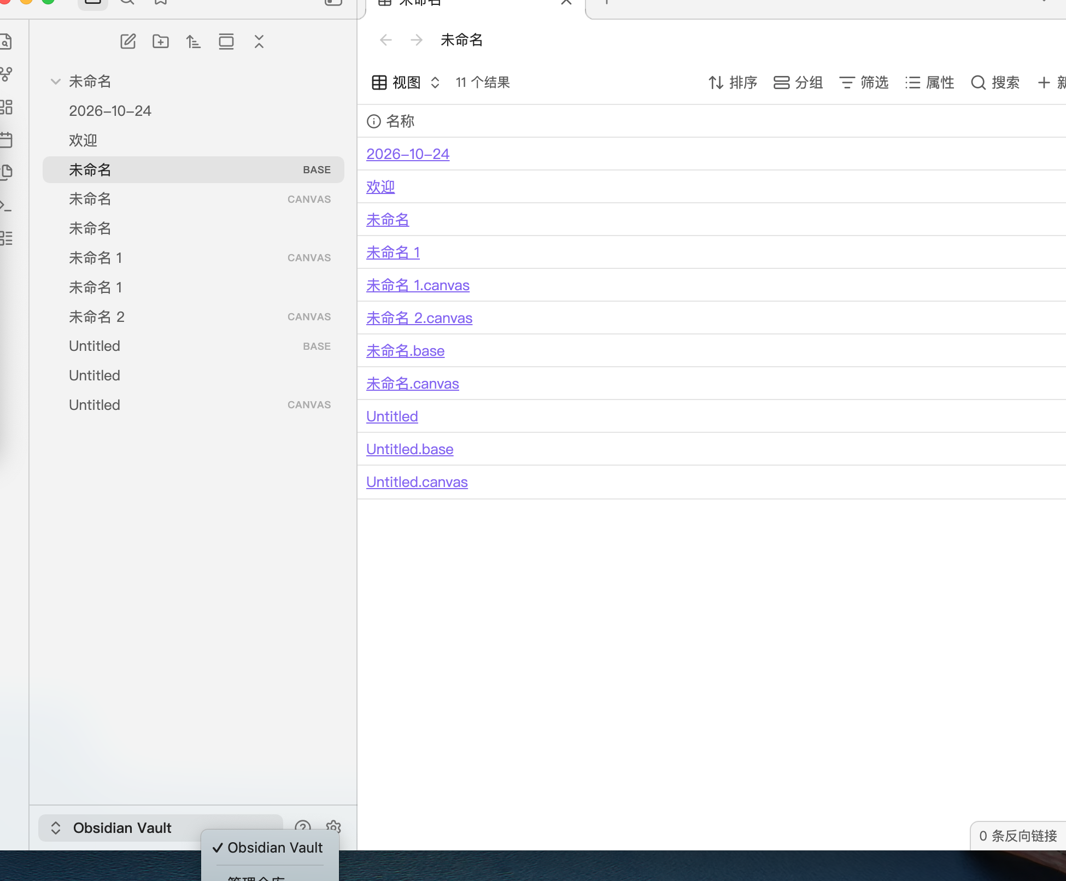Close the 未命名 tab
The width and height of the screenshot is (1066, 881).
coord(566,2)
